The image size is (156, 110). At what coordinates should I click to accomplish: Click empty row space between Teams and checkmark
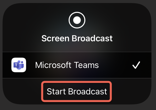pos(115,65)
